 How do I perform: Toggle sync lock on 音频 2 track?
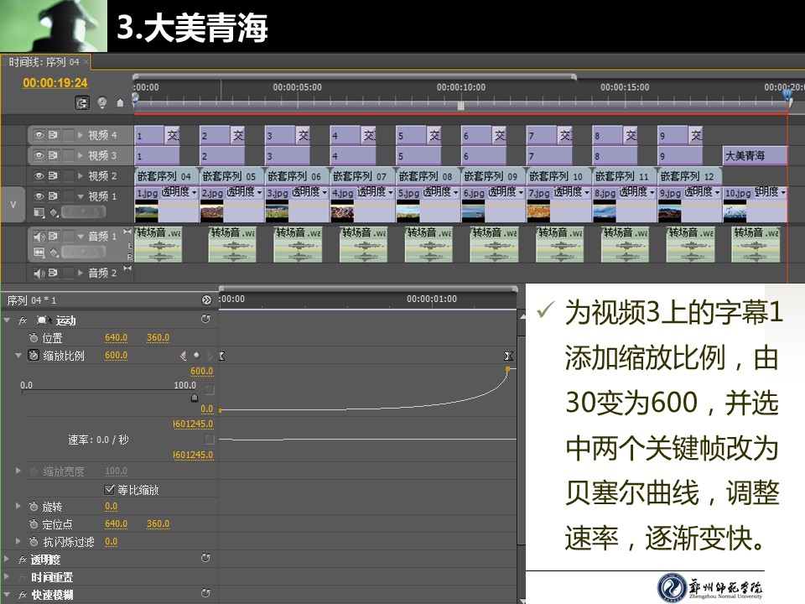(x=53, y=273)
